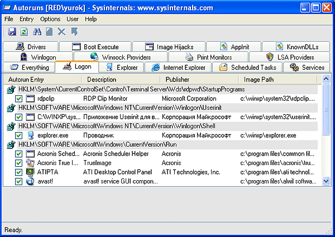335x237 pixels.
Task: Click the Delete X toolbar icon
Action: pyautogui.click(x=61, y=32)
